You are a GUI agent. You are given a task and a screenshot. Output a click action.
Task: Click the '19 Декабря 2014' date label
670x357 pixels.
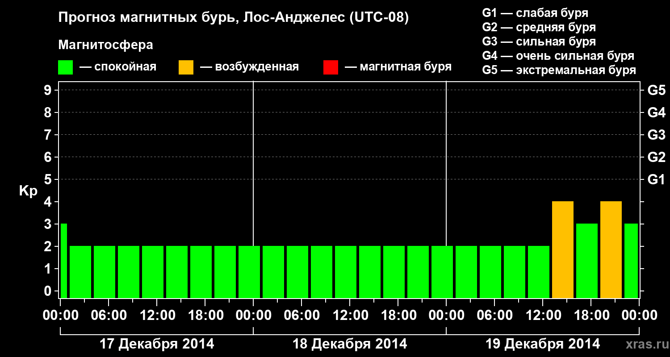pos(543,344)
